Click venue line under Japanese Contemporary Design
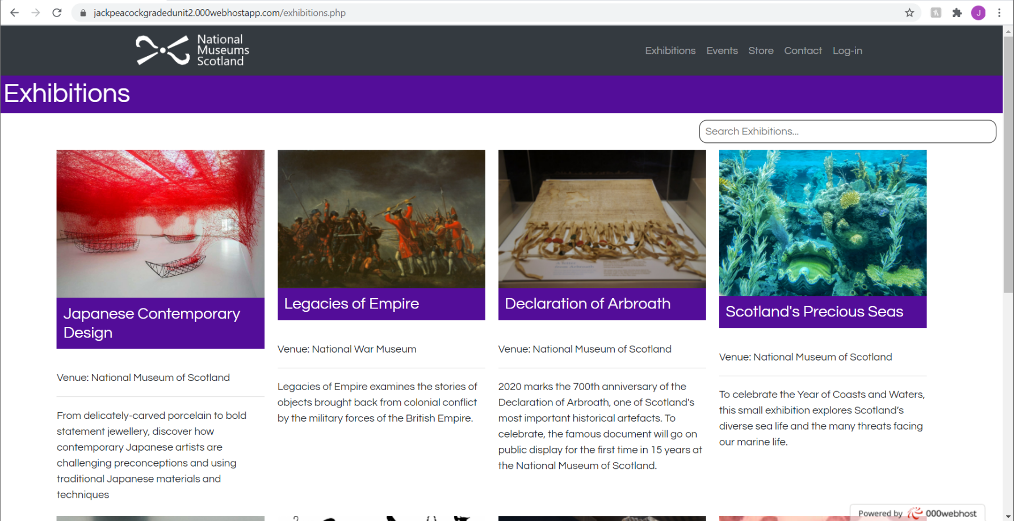Viewport: 1015px width, 521px height. click(x=143, y=378)
